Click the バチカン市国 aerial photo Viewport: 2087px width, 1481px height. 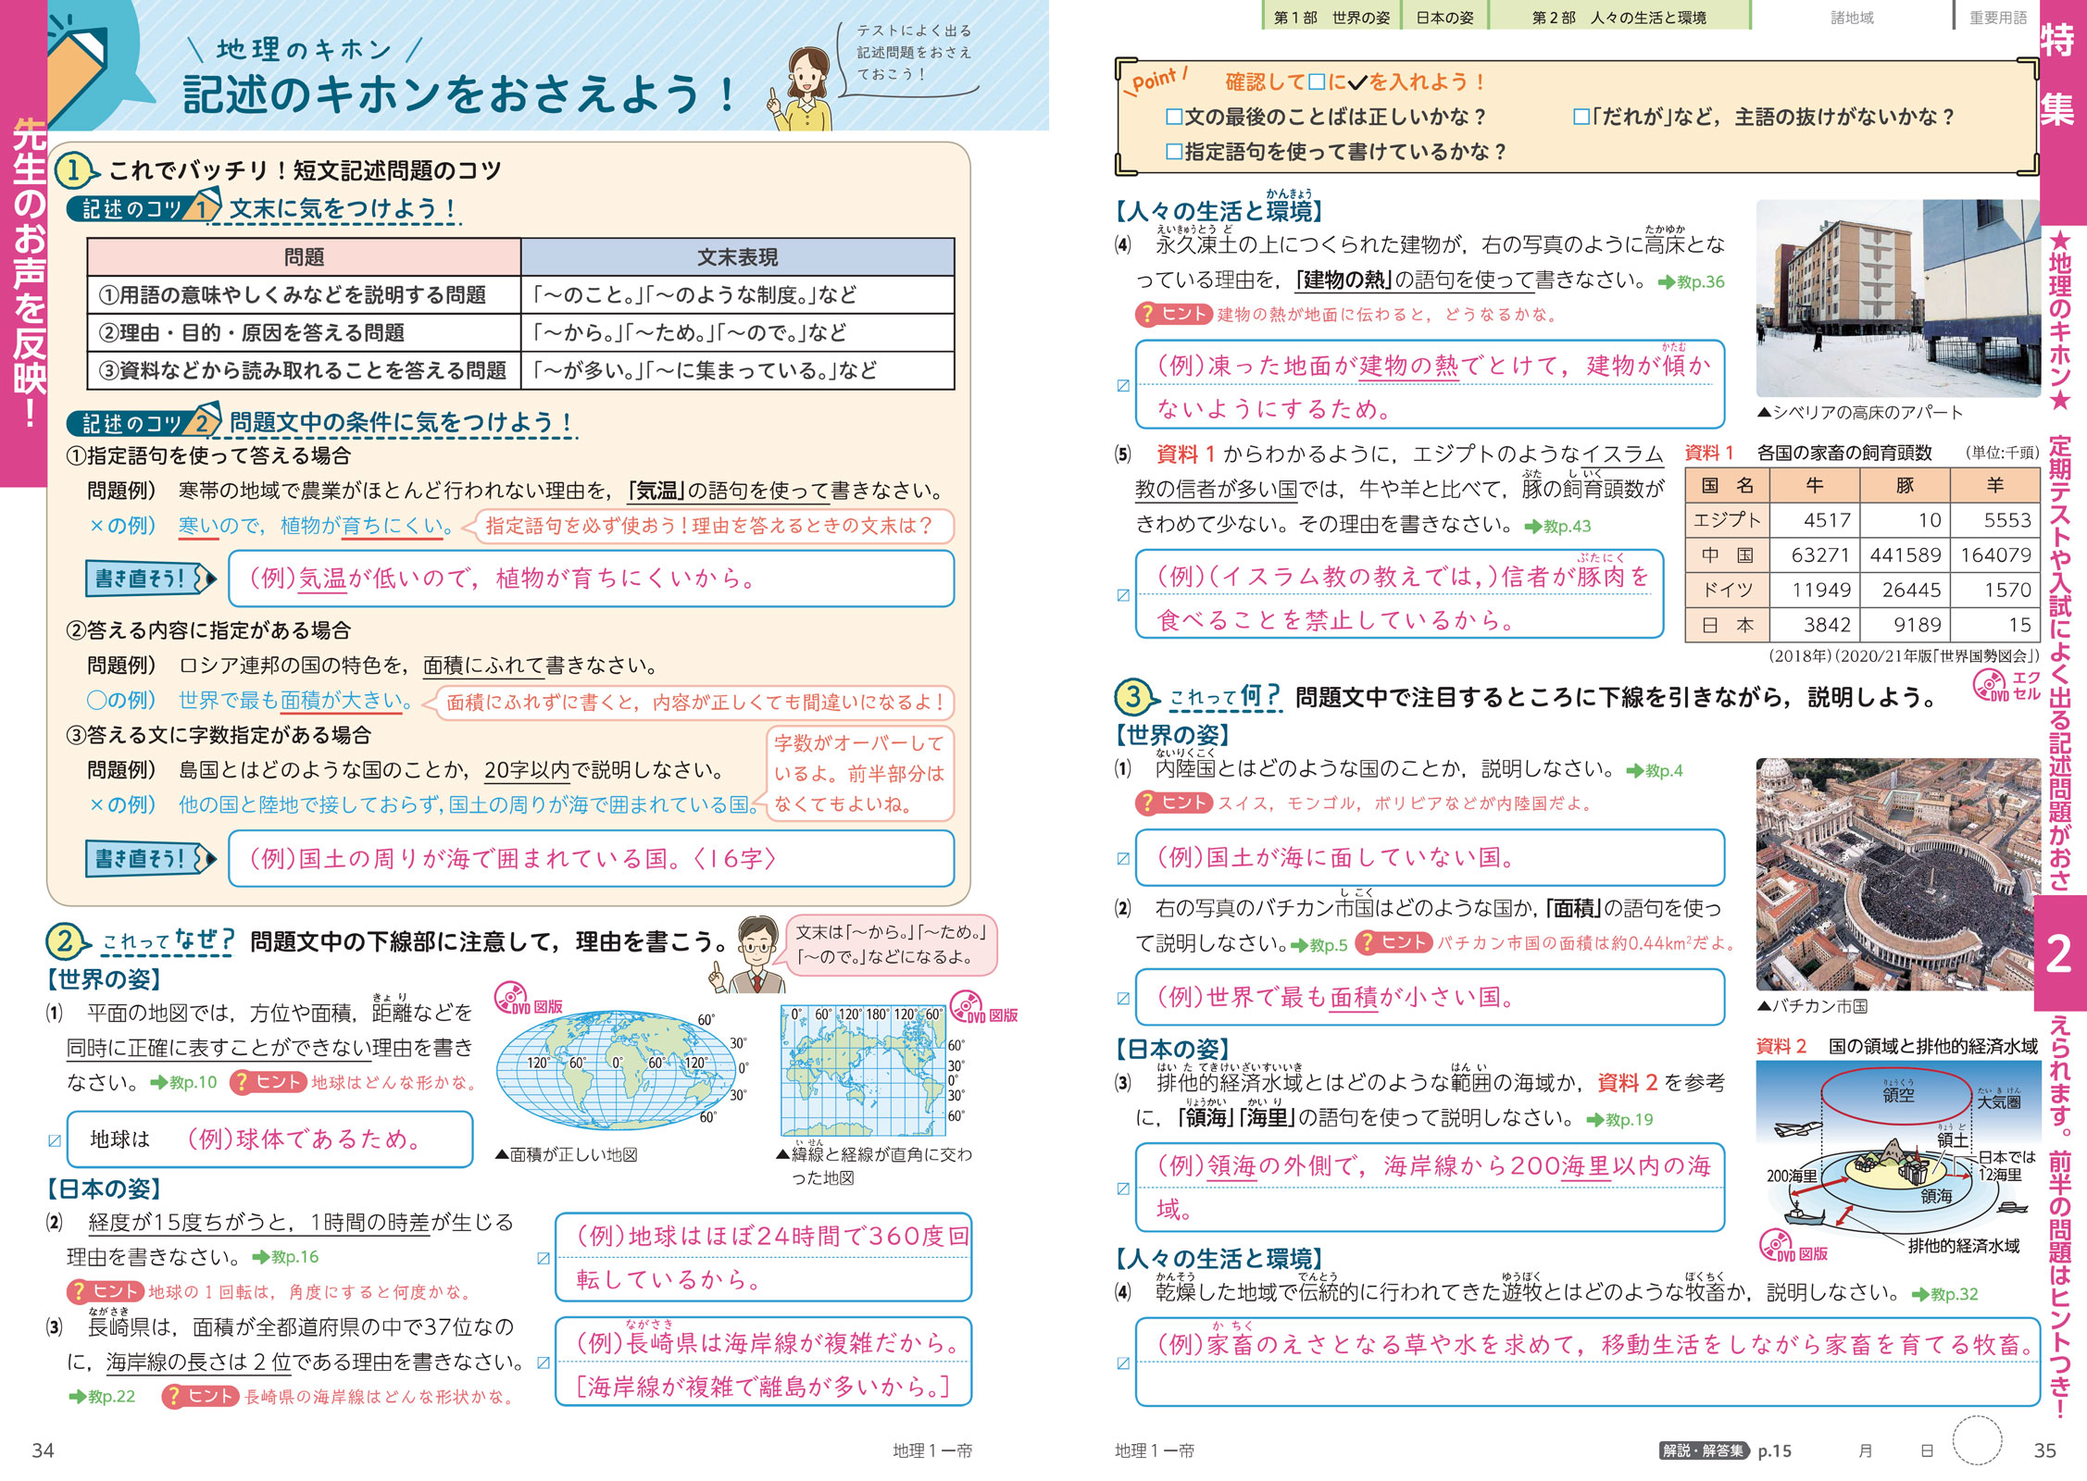click(x=1898, y=875)
